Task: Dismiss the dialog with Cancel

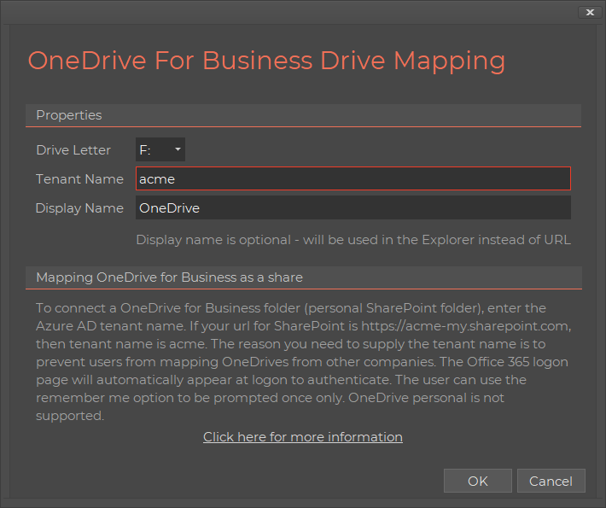Action: pyautogui.click(x=551, y=481)
